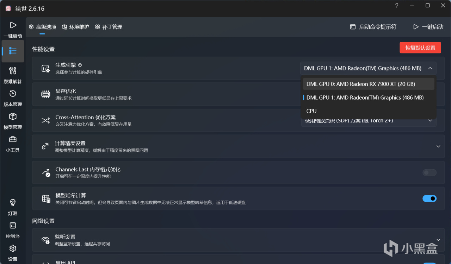Screen dimensions: 451x264
Task: Open the 高级选项 list icon in sidebar
Action: pos(13,51)
